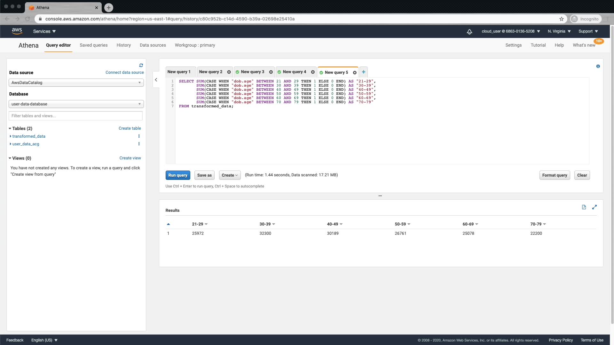614x345 pixels.
Task: Expand results panel to full screen
Action: [594, 207]
